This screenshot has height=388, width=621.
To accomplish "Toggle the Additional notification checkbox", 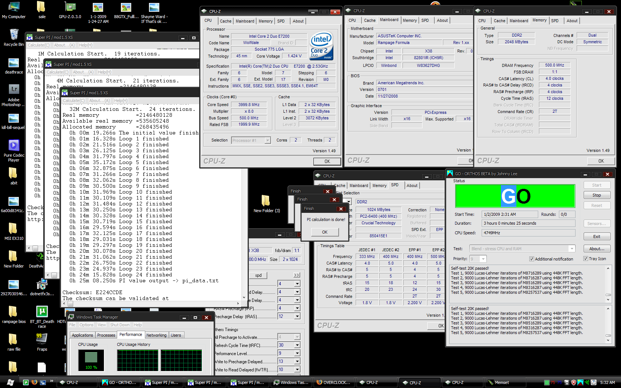I will point(532,259).
